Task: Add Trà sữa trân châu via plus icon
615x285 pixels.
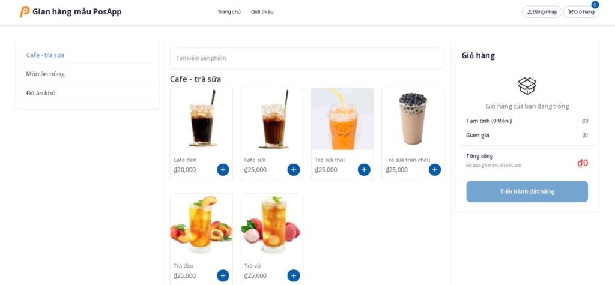Action: 435,170
